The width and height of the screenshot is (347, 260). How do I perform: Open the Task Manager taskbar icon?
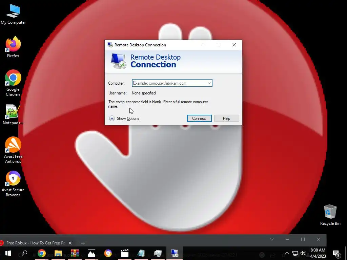point(158,253)
